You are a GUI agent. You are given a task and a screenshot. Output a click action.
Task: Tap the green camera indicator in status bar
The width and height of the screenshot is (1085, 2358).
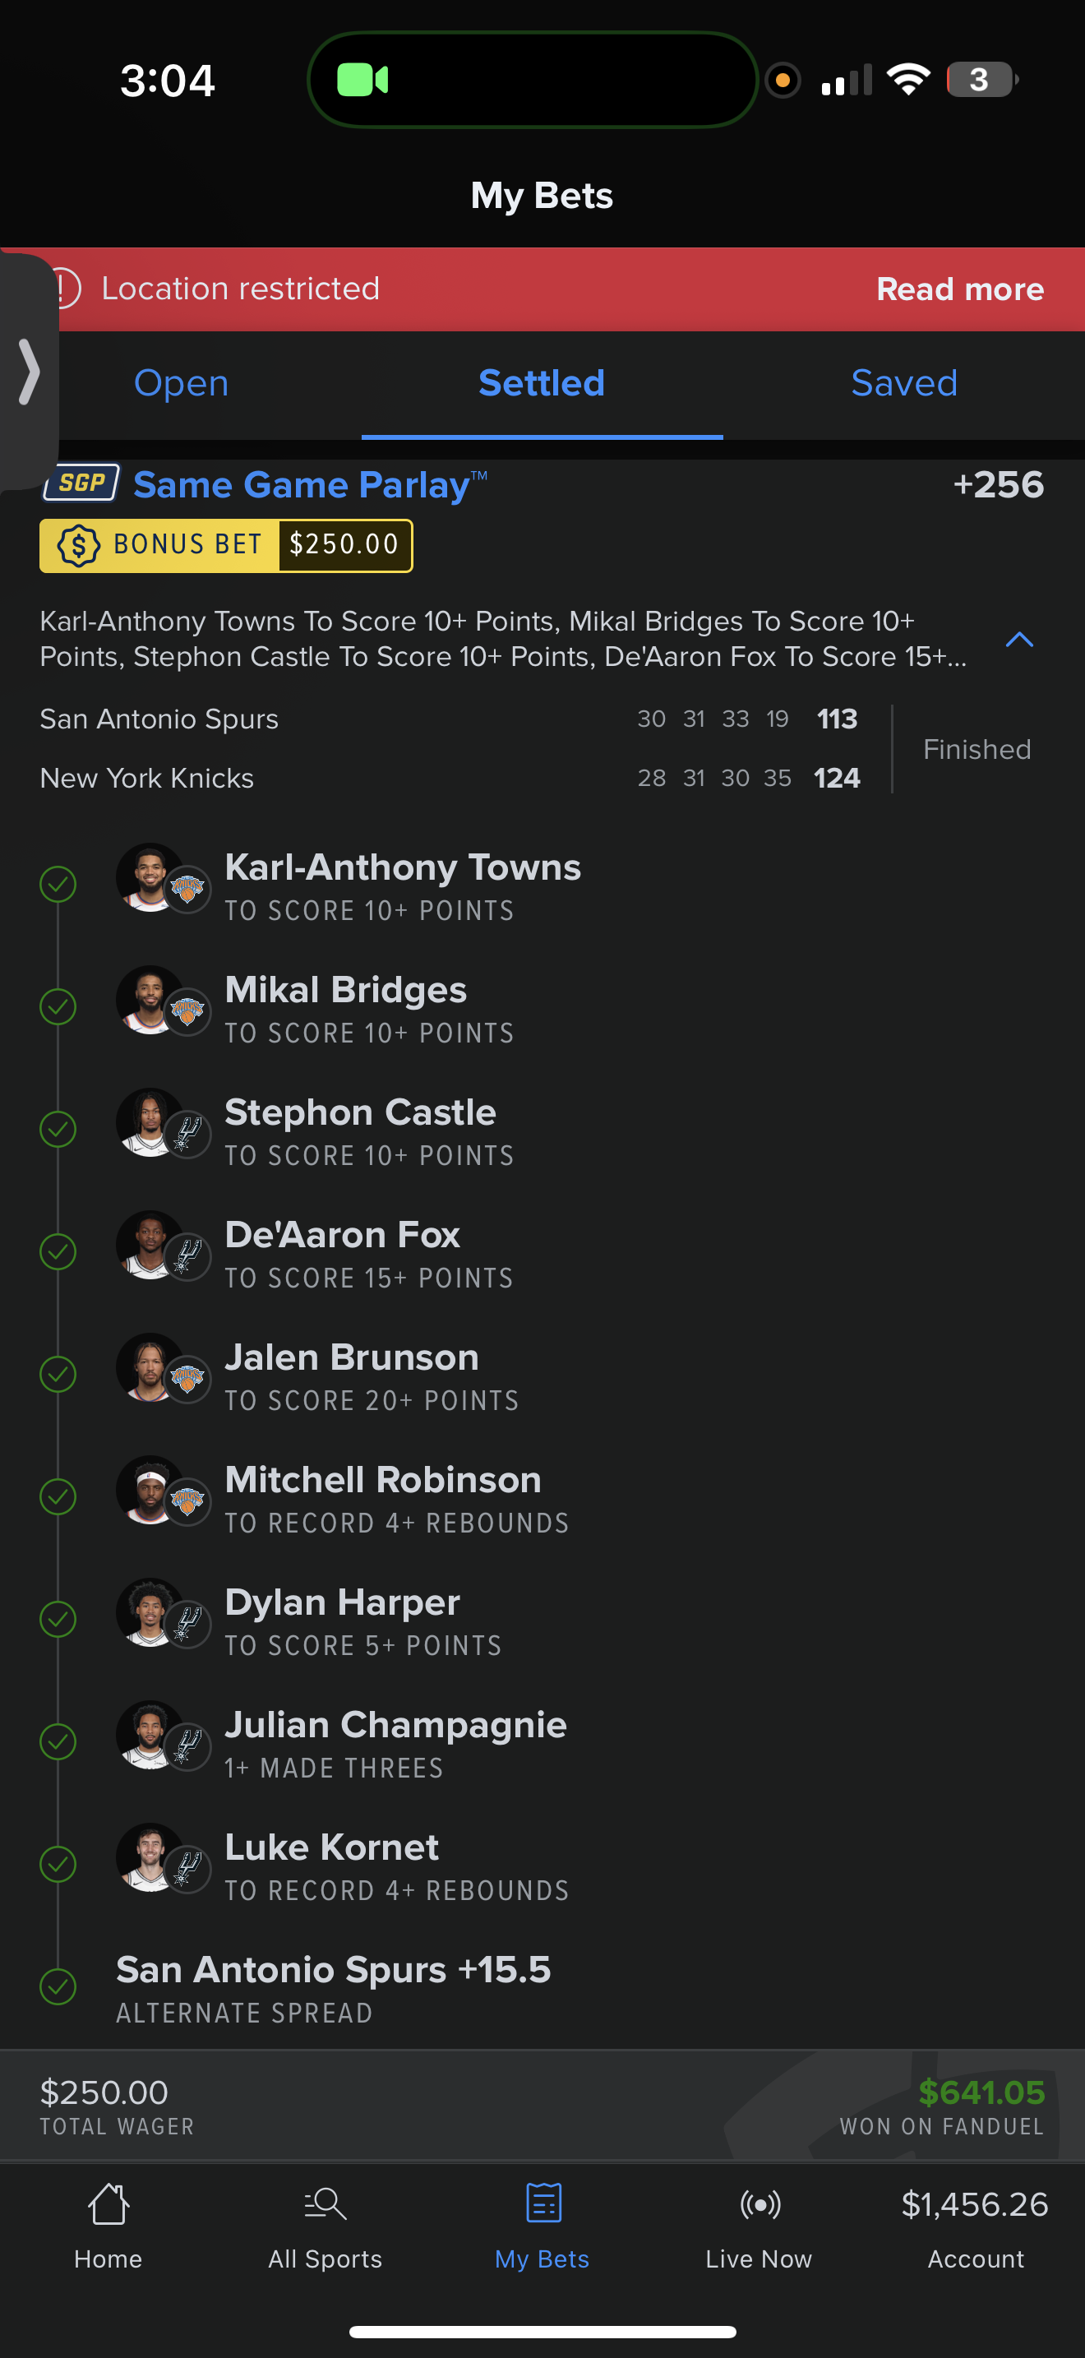[362, 81]
